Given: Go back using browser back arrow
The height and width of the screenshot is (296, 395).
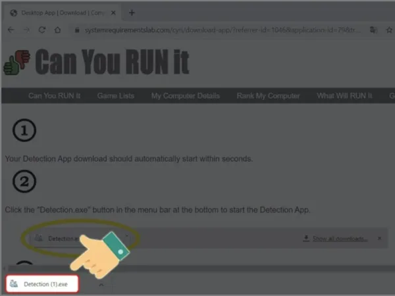Looking at the screenshot, I should pos(11,30).
